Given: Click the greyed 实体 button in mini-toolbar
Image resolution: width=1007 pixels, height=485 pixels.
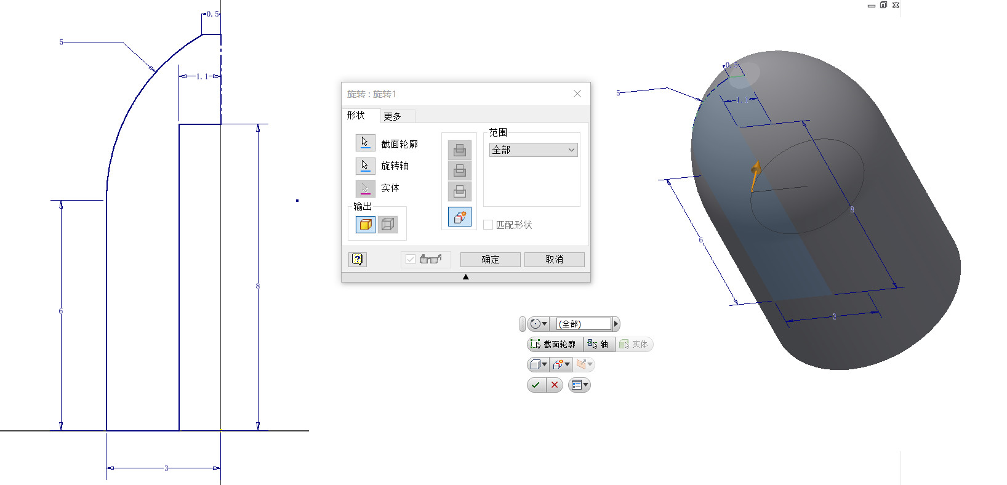Looking at the screenshot, I should click(634, 344).
